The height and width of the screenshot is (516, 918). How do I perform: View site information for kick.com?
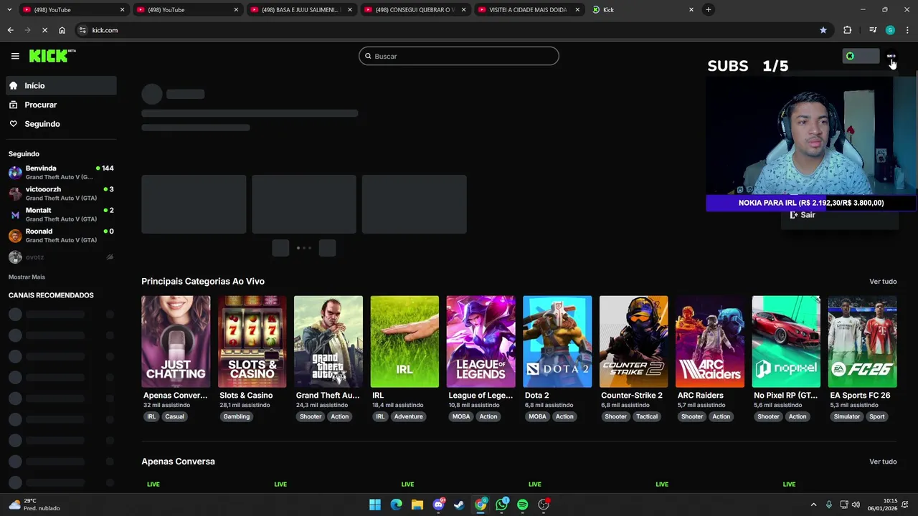[x=82, y=30]
